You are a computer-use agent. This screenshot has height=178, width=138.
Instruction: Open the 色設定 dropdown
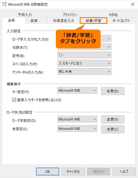(77, 129)
